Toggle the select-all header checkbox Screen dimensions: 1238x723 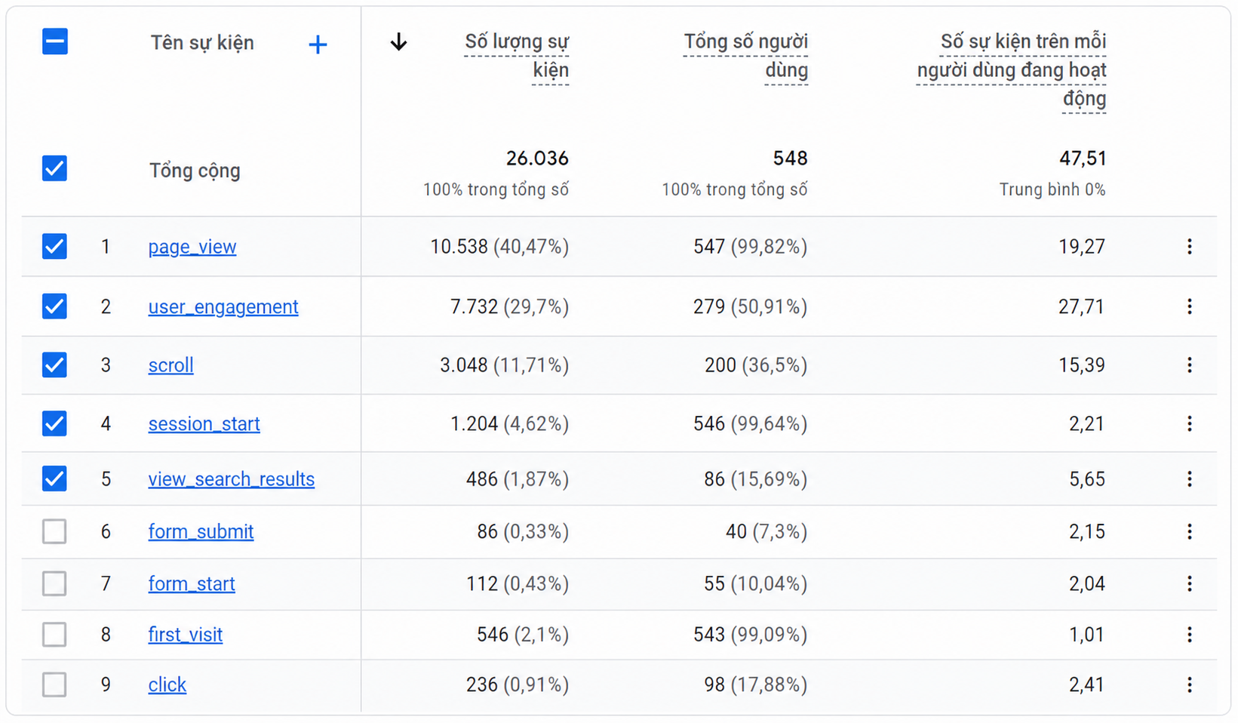[54, 42]
